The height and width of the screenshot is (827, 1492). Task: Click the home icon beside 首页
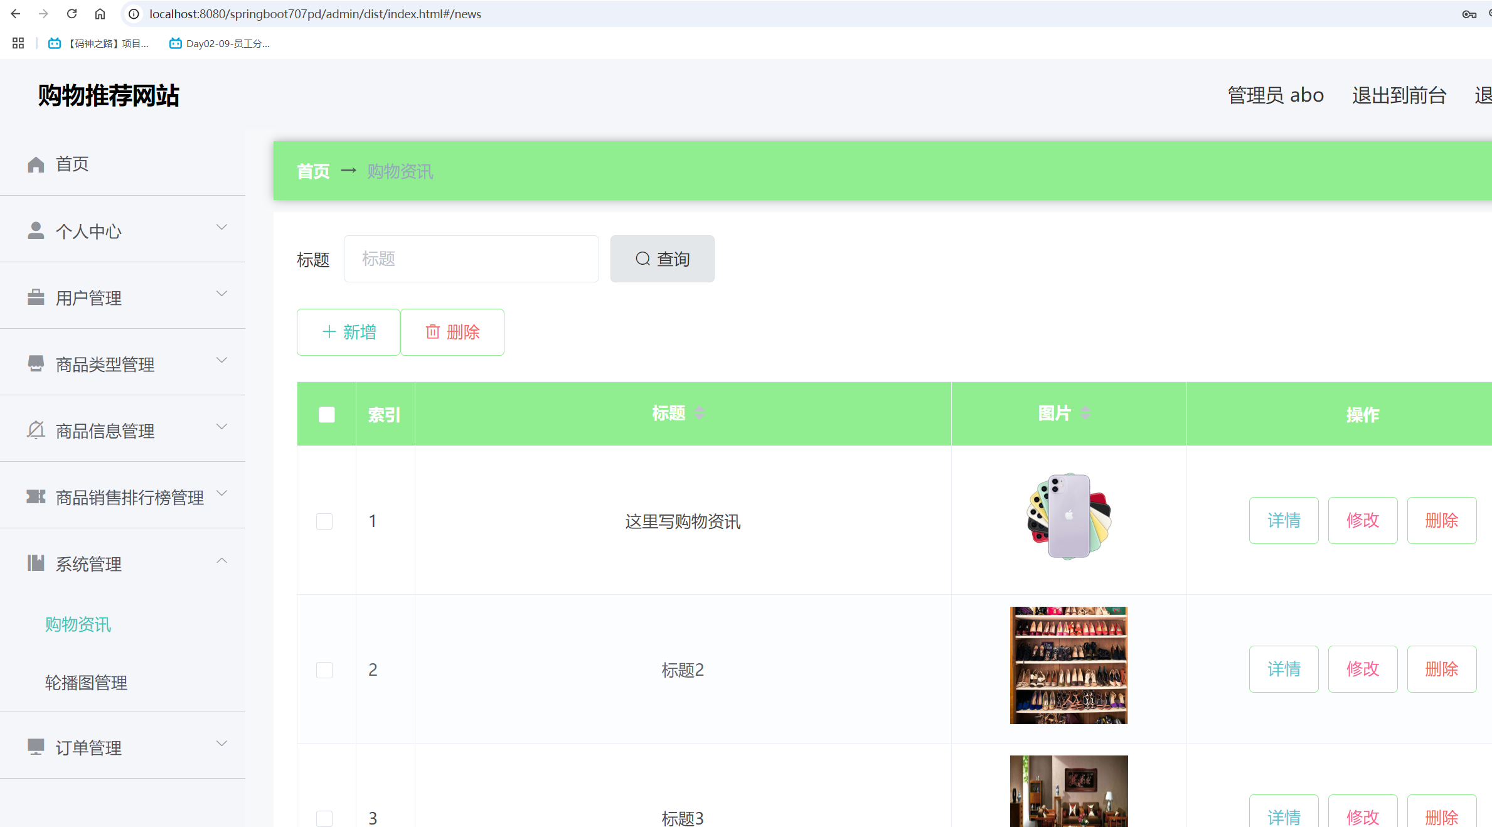tap(36, 164)
